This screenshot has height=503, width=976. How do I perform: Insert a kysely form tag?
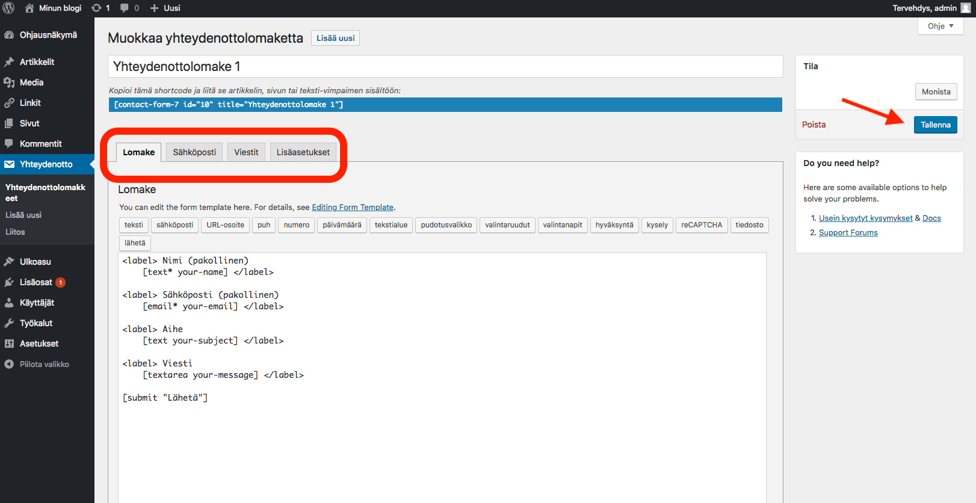[x=657, y=225]
